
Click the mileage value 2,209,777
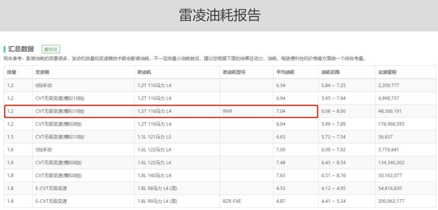pyautogui.click(x=389, y=85)
